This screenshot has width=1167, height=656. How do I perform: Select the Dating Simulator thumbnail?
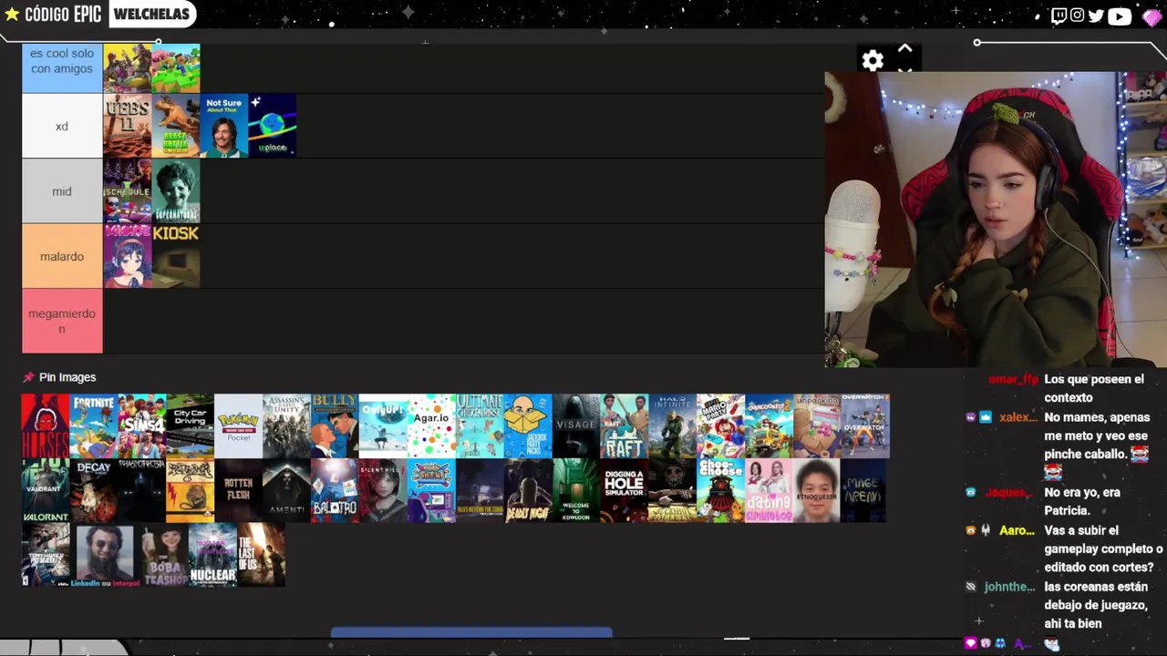[x=769, y=490]
